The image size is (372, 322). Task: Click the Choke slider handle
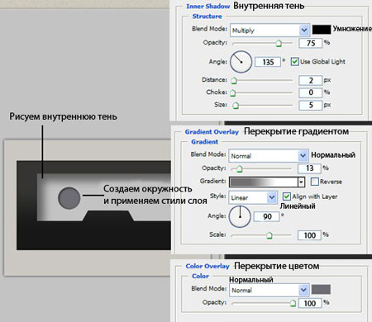coord(233,92)
